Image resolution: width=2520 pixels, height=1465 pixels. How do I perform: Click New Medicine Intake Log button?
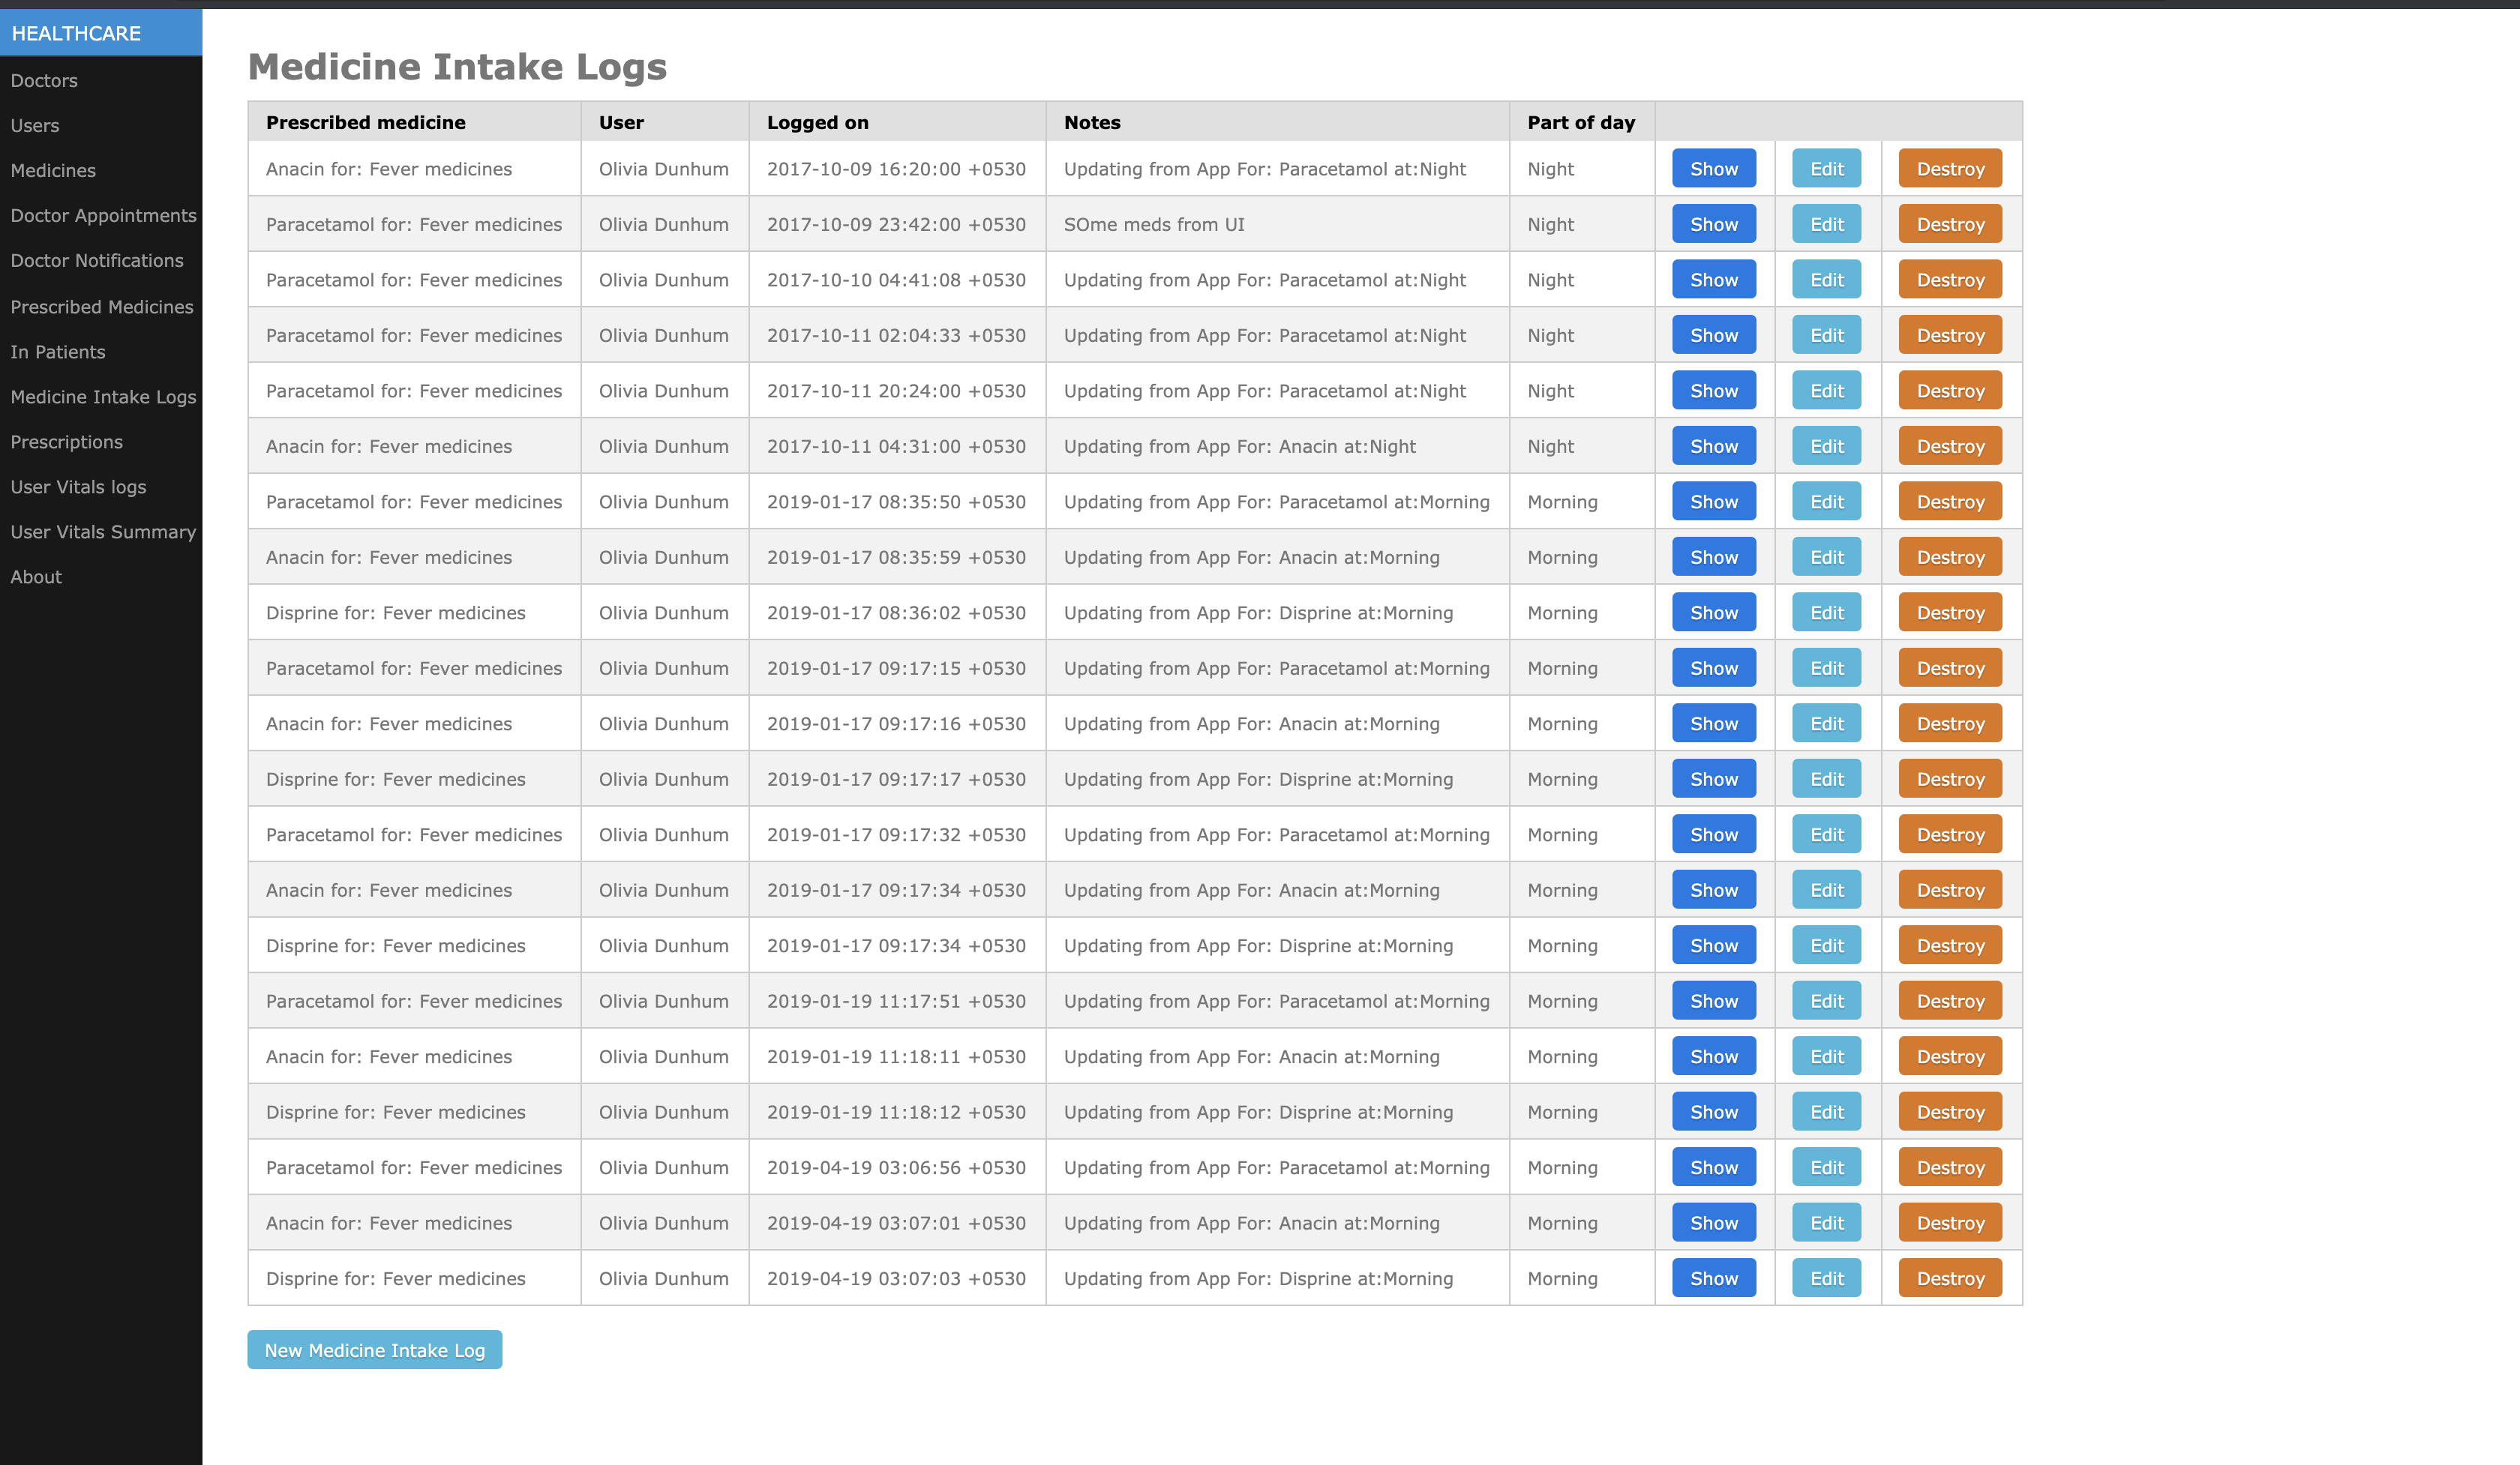374,1350
